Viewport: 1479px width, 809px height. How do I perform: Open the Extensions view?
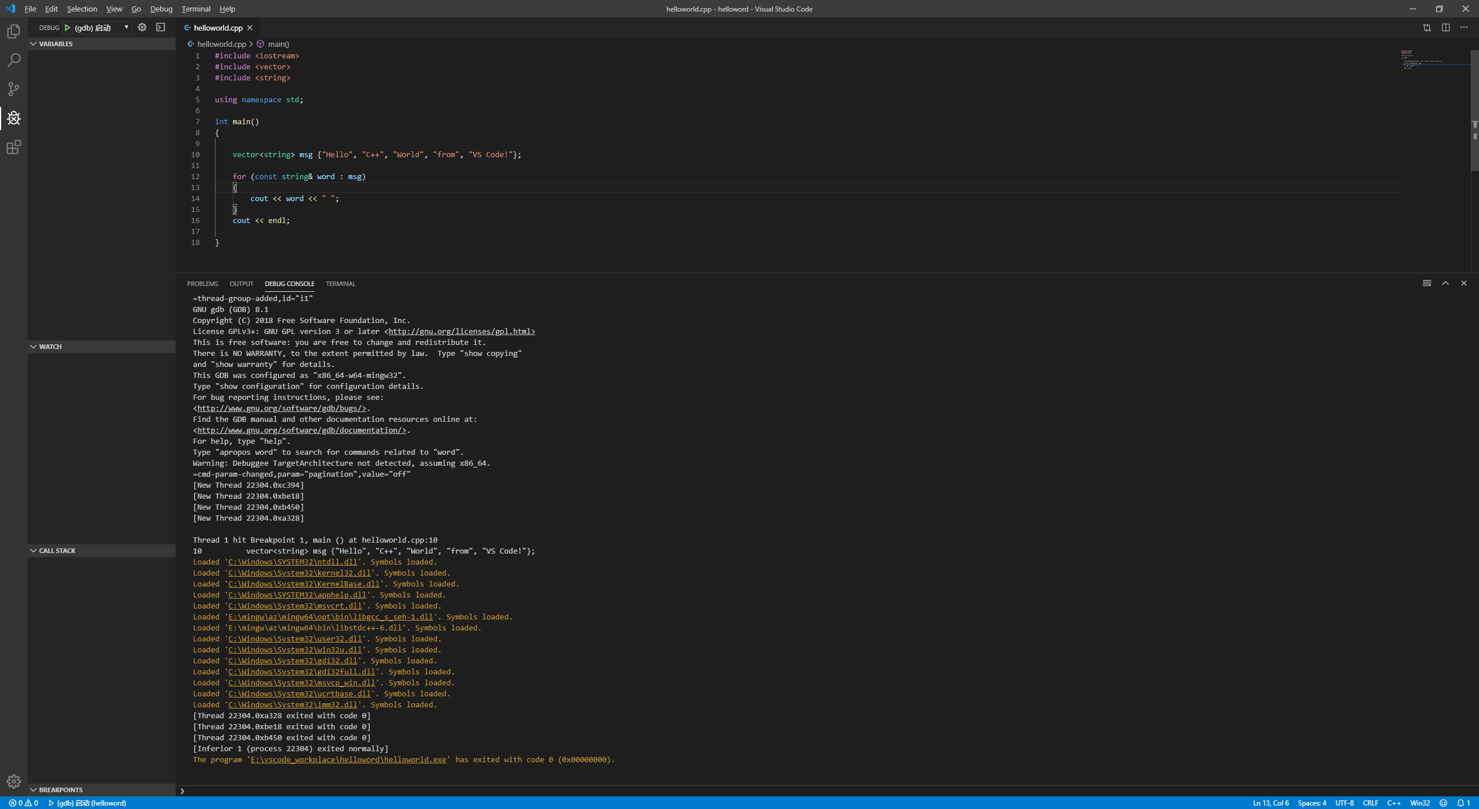point(13,147)
